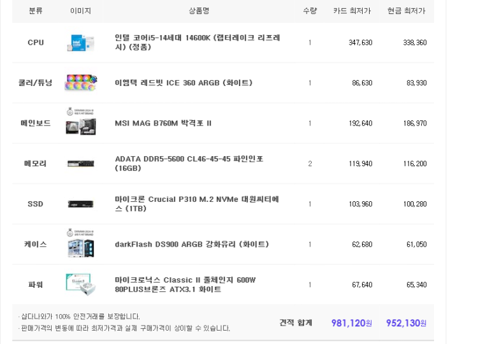Click CPU cash price 338,360
Screen dimensions: 478x344
pyautogui.click(x=415, y=43)
